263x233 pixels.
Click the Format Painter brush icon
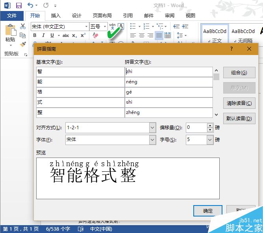pyautogui.click(x=23, y=44)
